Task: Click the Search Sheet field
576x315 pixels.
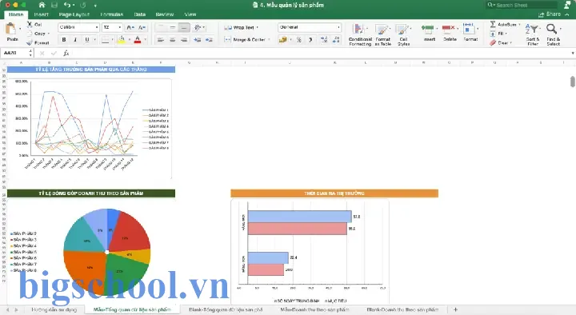Action: (521, 5)
